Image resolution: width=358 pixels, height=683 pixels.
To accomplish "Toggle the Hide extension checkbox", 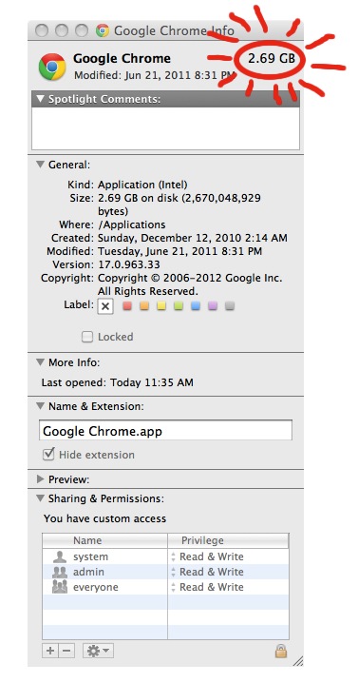I will click(x=48, y=455).
